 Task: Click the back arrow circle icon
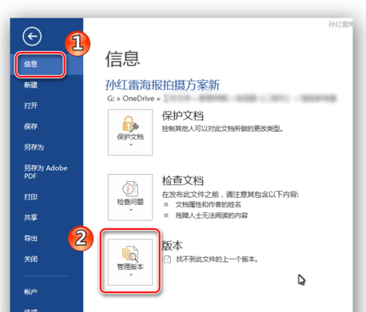(32, 37)
